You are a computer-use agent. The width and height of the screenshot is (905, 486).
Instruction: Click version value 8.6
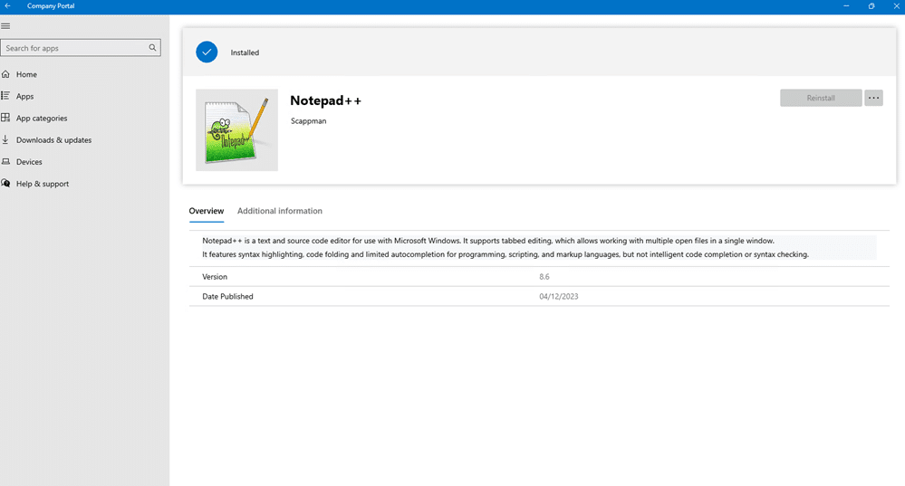[x=544, y=277]
